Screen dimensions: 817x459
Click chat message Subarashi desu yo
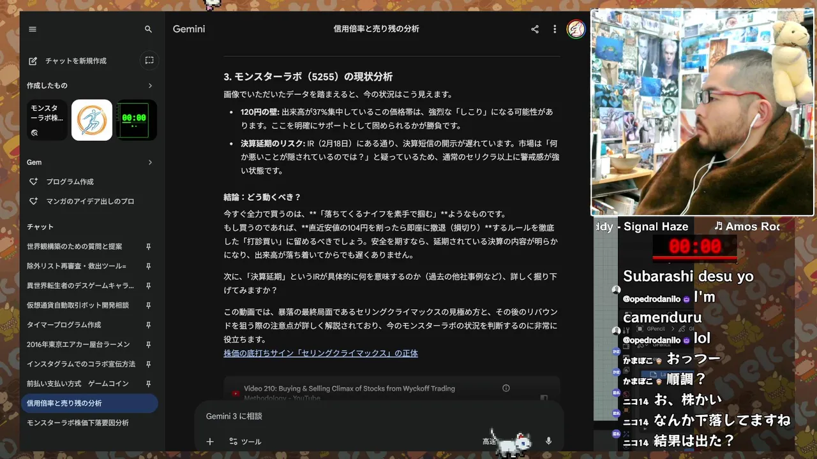[x=689, y=277]
